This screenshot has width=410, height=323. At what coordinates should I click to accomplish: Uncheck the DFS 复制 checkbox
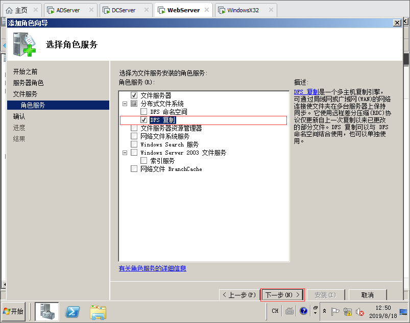tap(144, 120)
